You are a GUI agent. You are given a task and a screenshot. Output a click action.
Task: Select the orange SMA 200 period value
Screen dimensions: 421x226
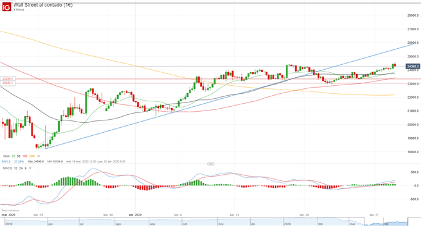[32, 156]
